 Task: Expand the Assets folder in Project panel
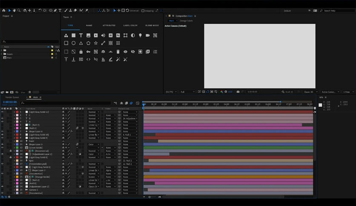(2, 54)
